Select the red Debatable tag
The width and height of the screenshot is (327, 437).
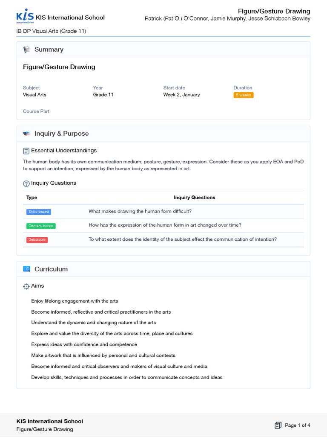37,240
